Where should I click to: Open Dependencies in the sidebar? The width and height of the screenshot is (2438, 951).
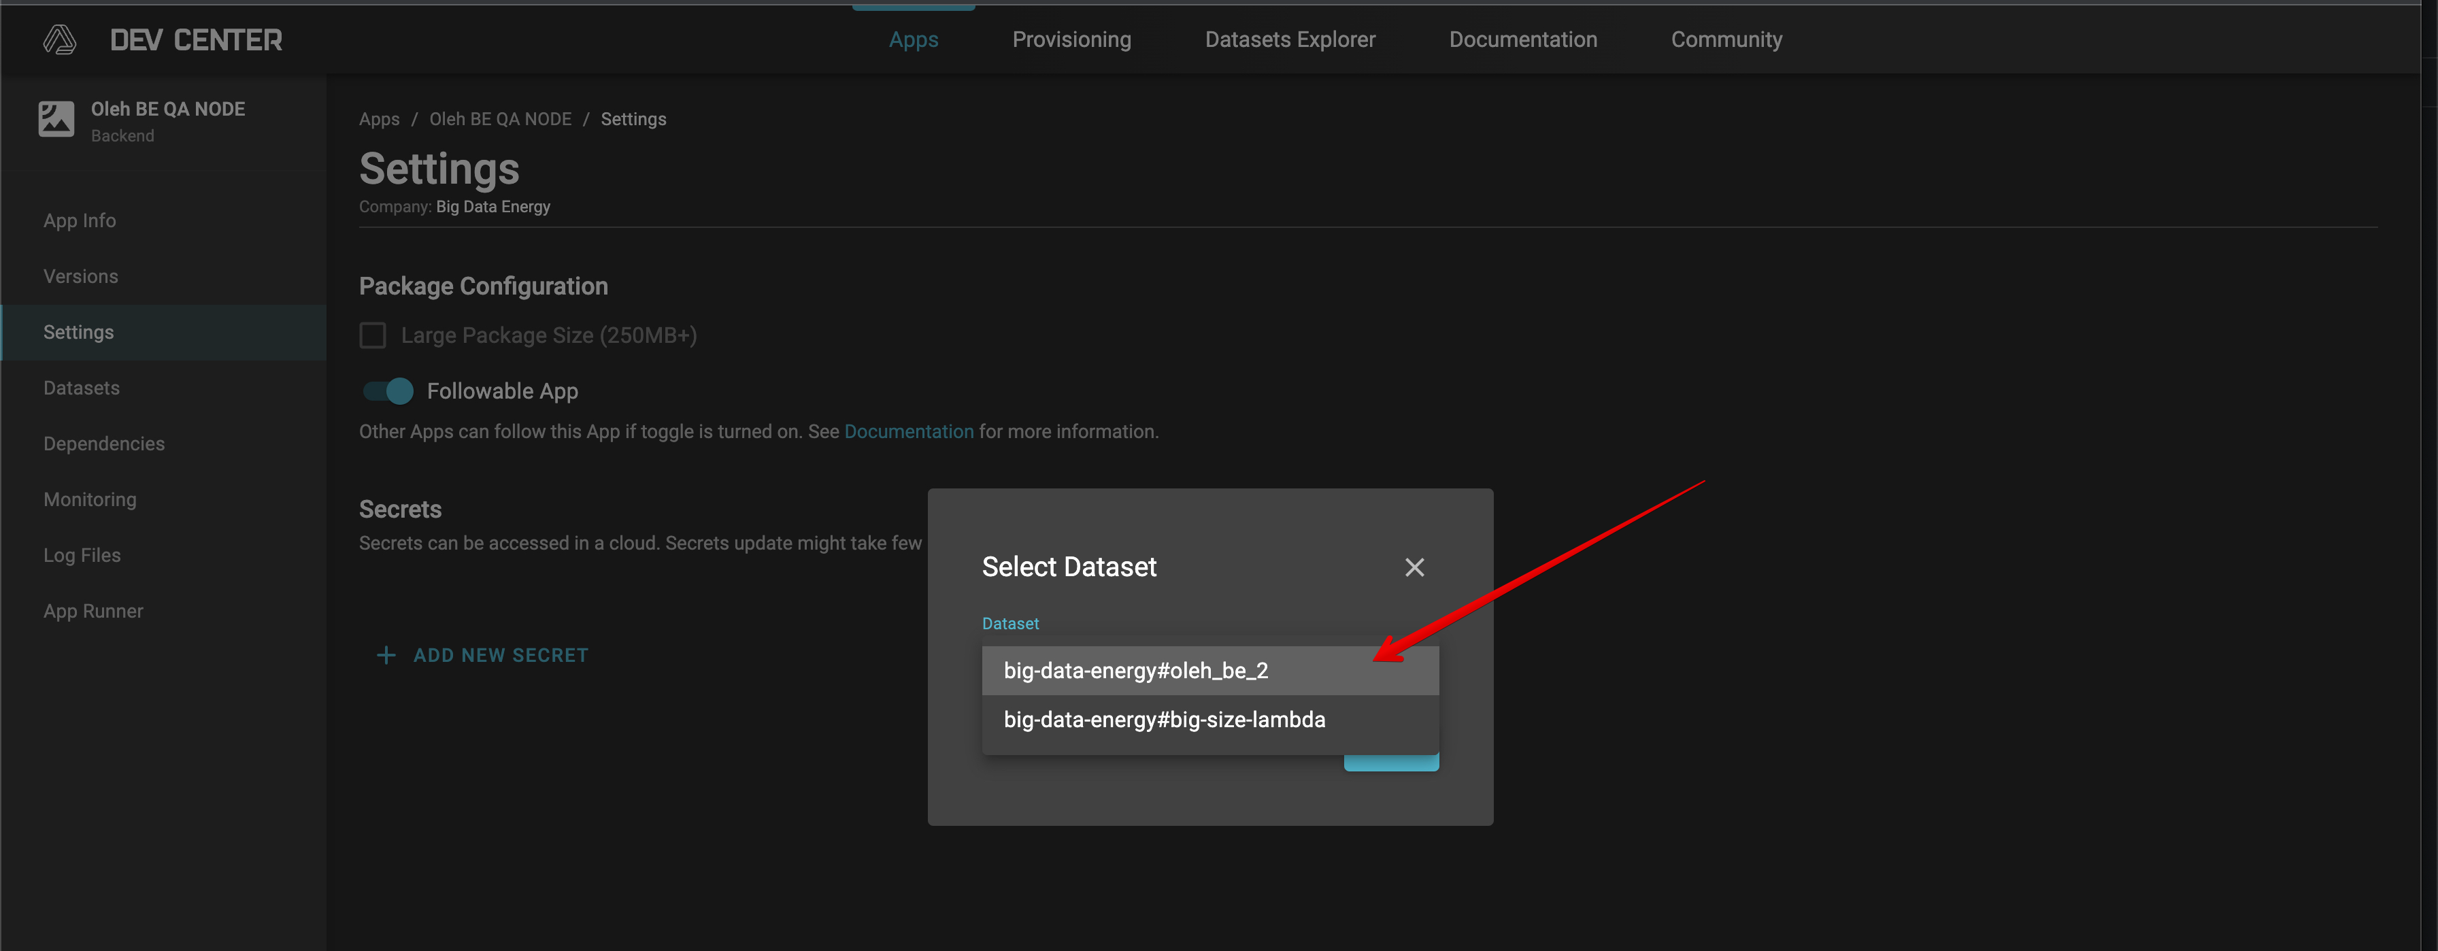pyautogui.click(x=164, y=444)
